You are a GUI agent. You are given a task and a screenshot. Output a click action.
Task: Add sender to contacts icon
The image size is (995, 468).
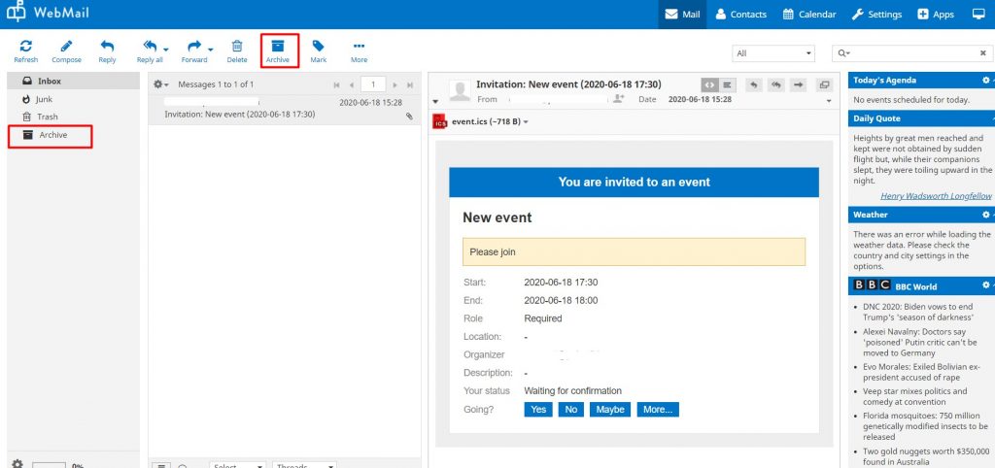(619, 99)
